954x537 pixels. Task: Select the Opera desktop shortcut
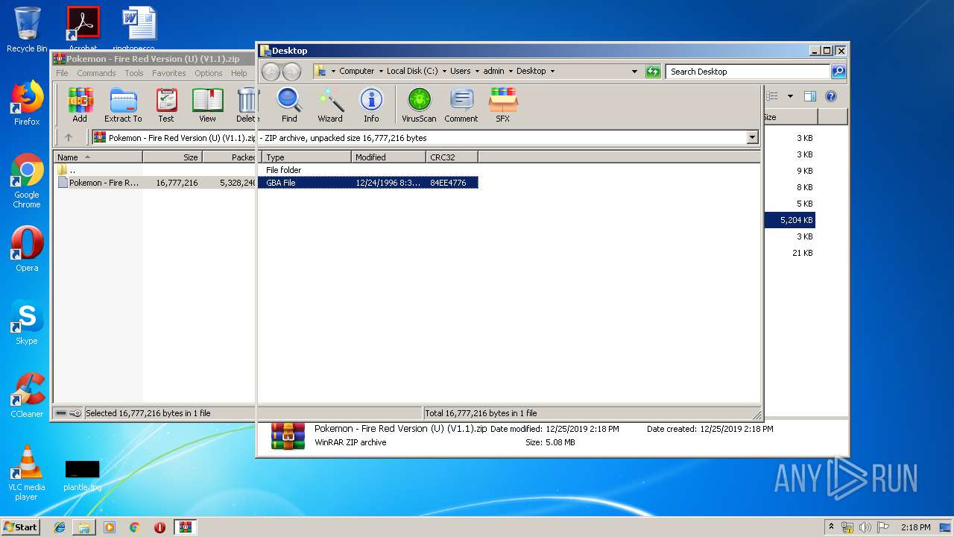pyautogui.click(x=27, y=249)
